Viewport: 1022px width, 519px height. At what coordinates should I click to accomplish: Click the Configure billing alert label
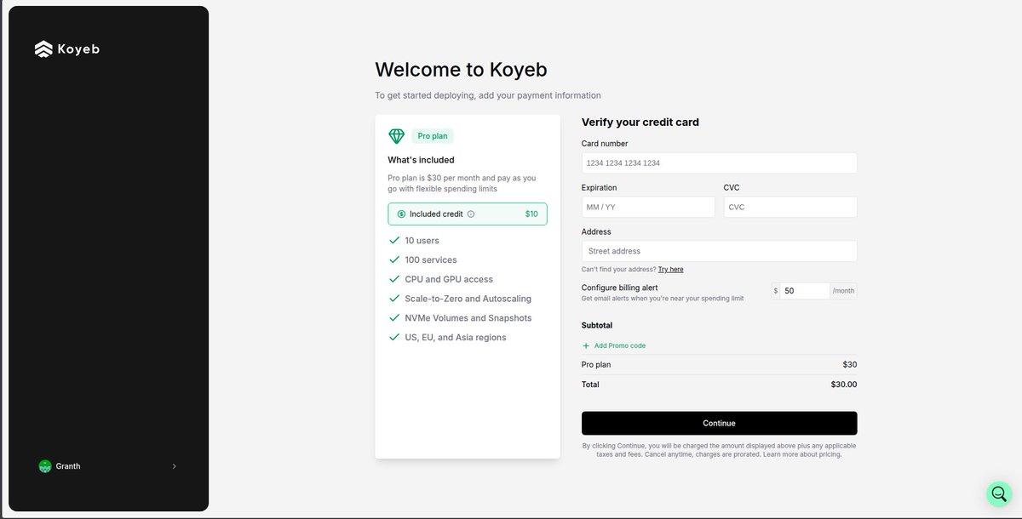[619, 288]
